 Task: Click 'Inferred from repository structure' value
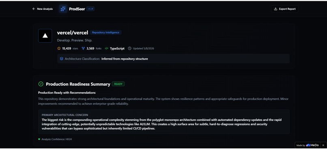tap(125, 59)
